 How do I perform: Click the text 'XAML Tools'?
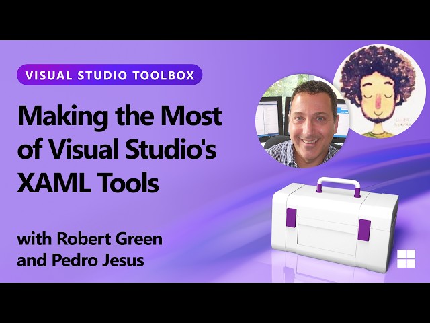[88, 182]
